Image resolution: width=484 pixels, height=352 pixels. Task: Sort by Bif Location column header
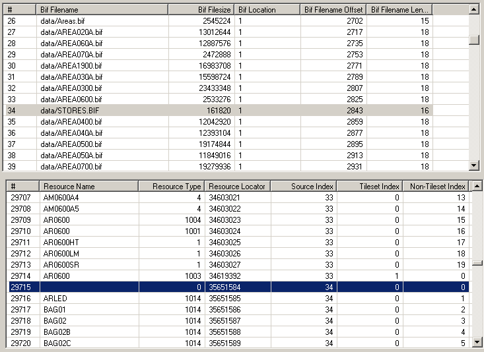point(267,9)
